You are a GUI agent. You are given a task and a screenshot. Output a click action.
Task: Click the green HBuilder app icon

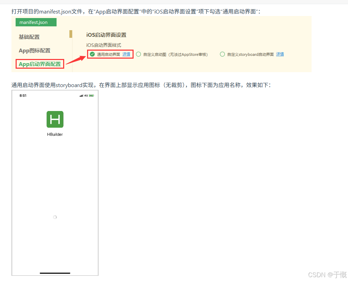(x=55, y=119)
